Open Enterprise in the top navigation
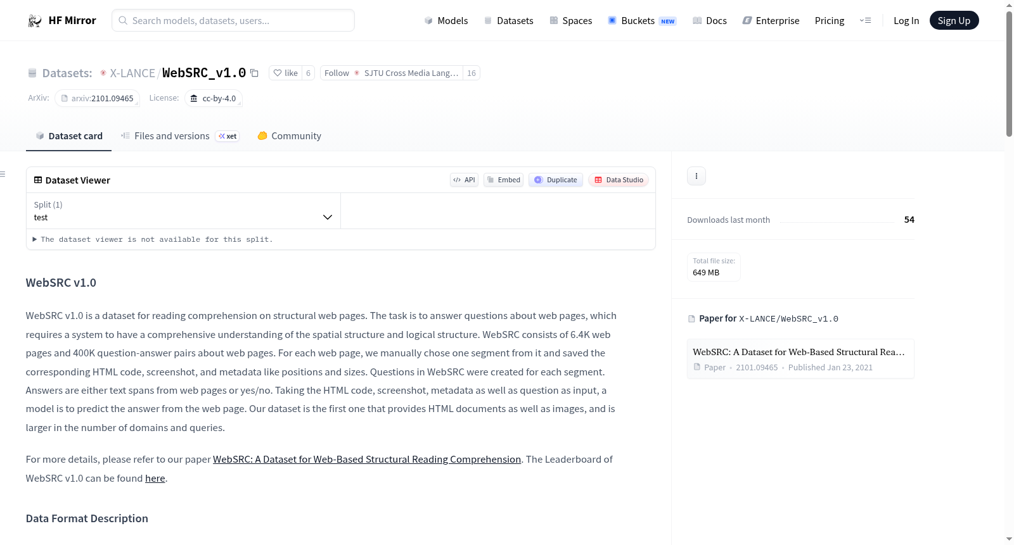 click(771, 21)
